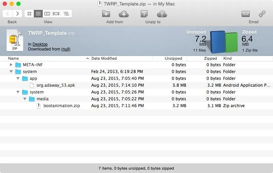Viewport: 273px width, 173px height.
Task: Collapse the nested system folder
Action: click(18, 92)
